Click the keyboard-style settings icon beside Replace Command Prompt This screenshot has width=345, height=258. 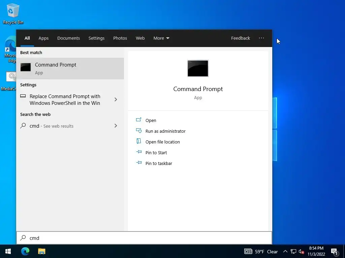point(23,96)
